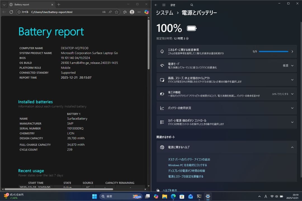Image resolution: width=302 pixels, height=201 pixels.
Task: Refresh the Battery report page
Action: 11,12
